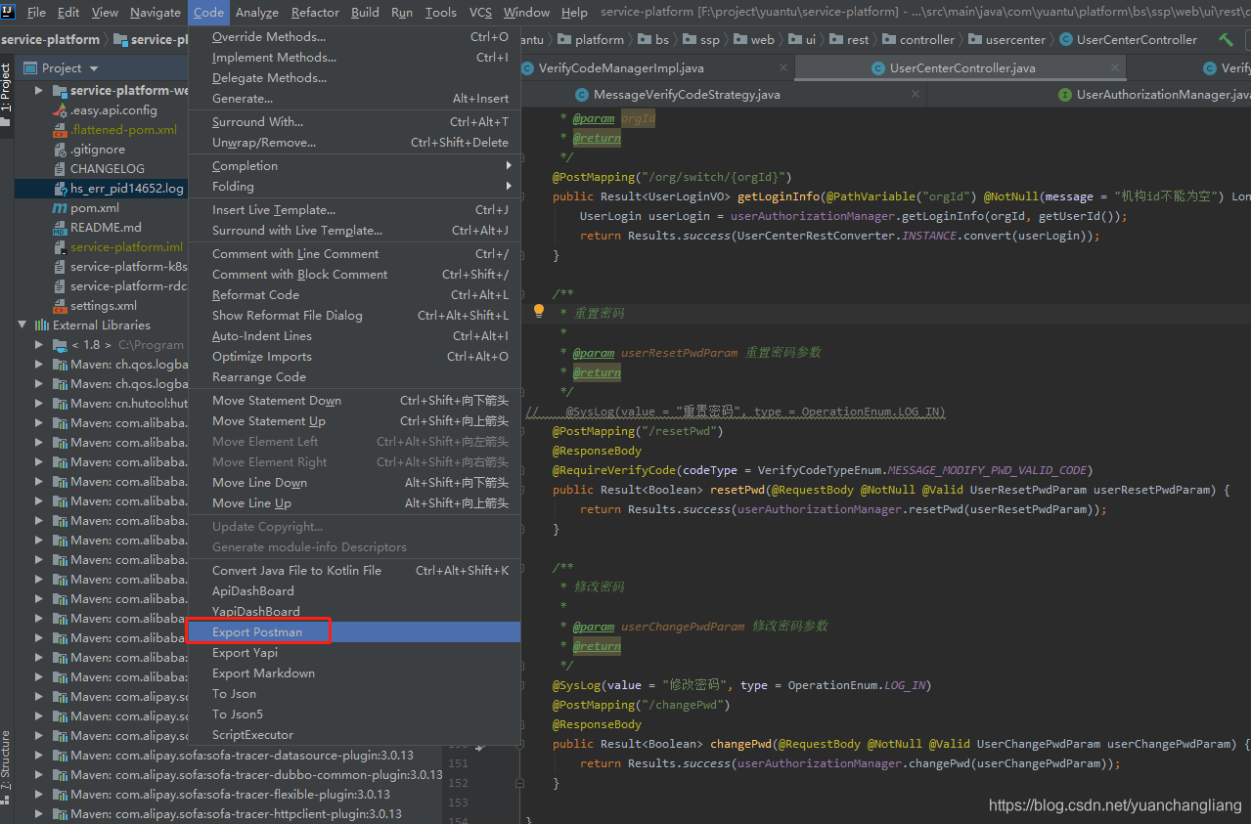The image size is (1251, 824).
Task: Select .gitignore in project tree
Action: pyautogui.click(x=98, y=150)
